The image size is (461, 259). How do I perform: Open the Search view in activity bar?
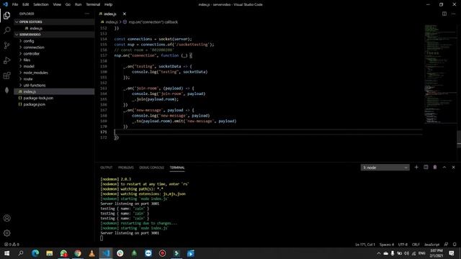pyautogui.click(x=6, y=30)
